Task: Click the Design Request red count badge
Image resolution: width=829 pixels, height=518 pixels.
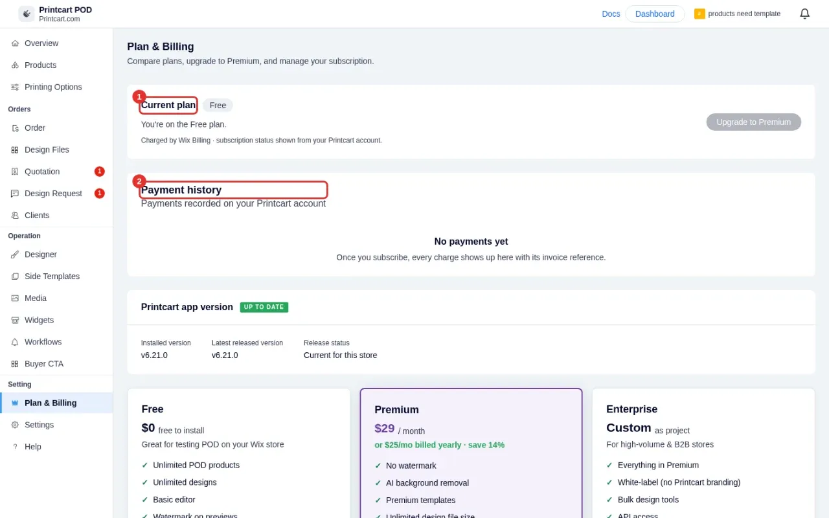Action: click(x=100, y=194)
